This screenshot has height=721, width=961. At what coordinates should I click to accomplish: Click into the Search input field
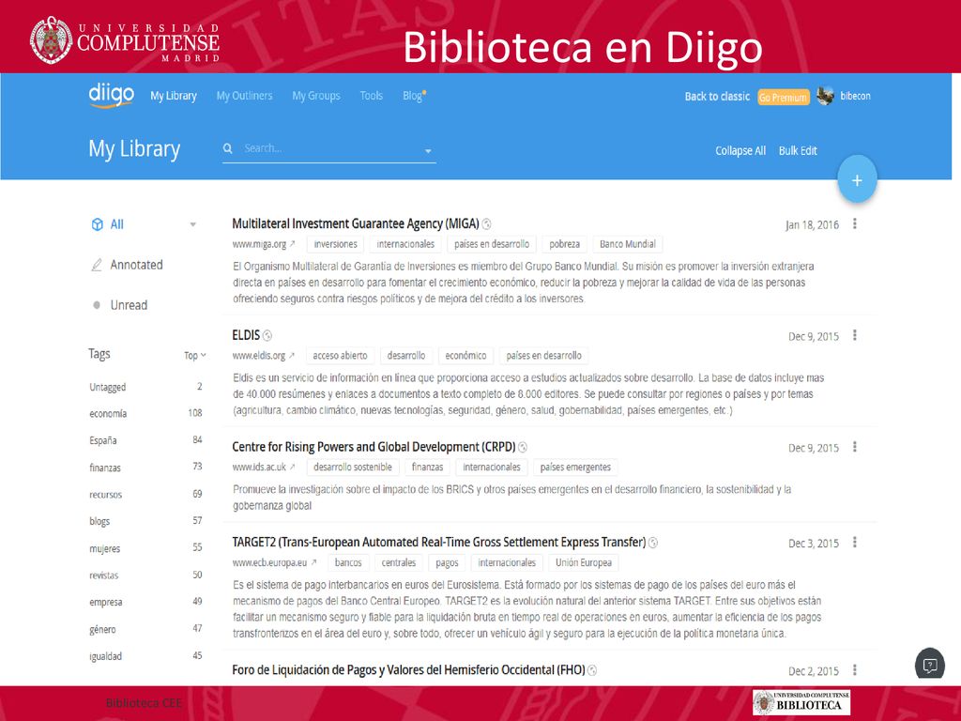tap(329, 148)
